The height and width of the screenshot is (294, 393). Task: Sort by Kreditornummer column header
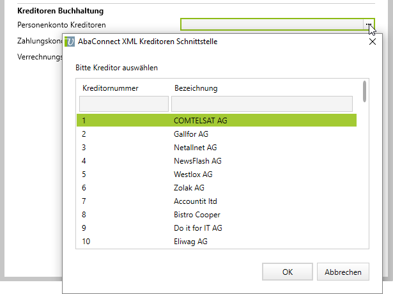click(x=111, y=88)
